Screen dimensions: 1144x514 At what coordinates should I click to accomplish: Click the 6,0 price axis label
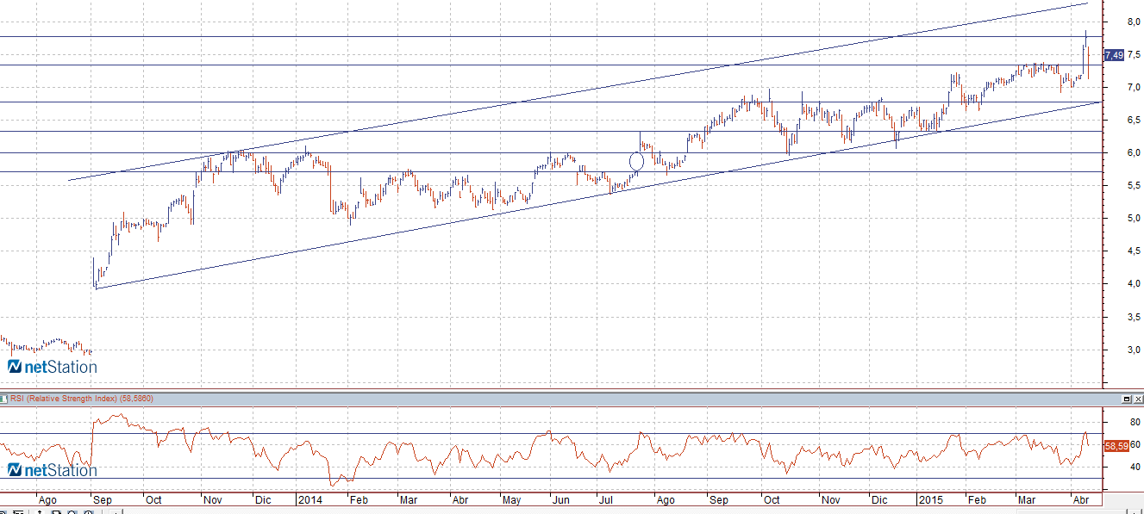[1135, 153]
